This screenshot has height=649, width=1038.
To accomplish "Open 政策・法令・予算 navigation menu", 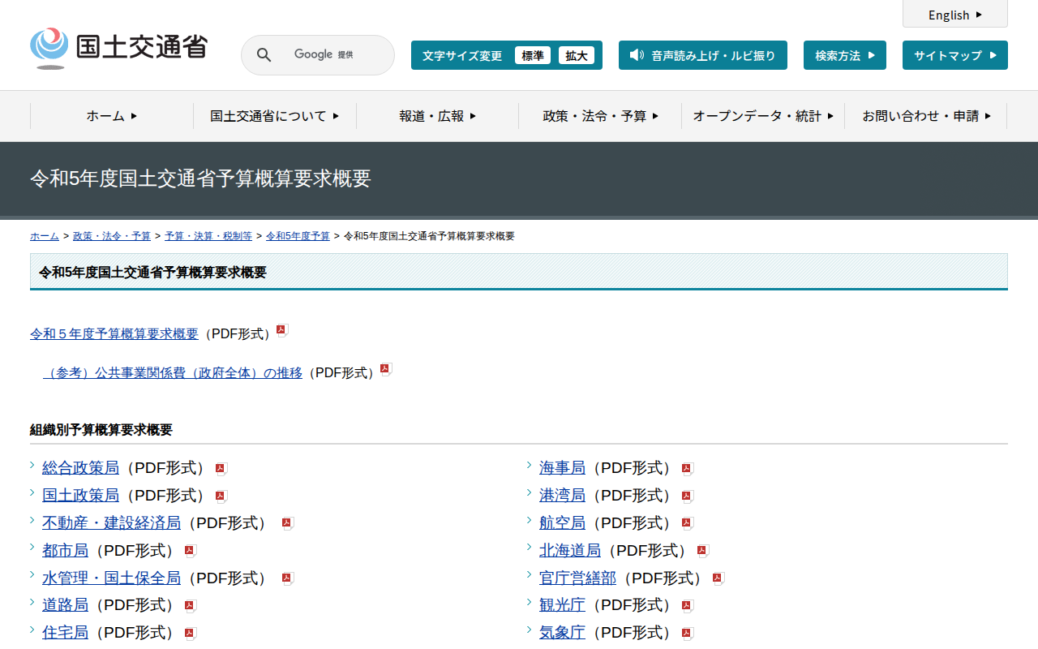I will tap(600, 116).
